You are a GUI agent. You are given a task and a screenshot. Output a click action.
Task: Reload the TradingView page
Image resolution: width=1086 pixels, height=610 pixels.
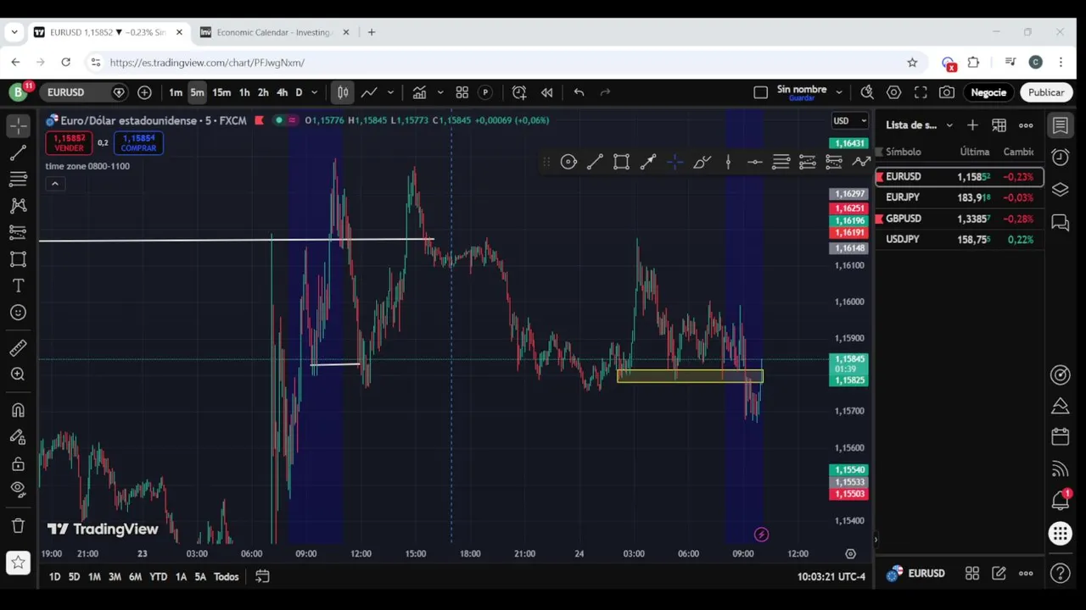tap(65, 63)
